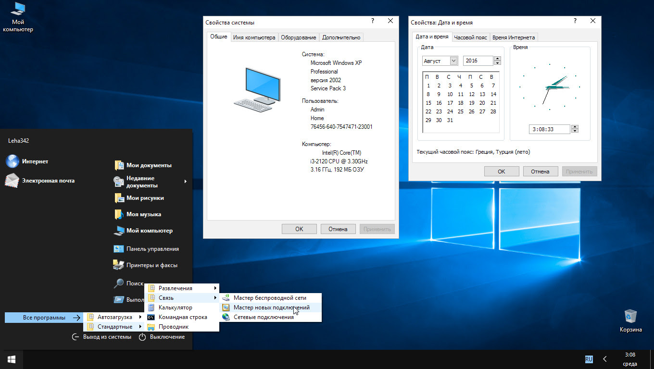Increase the year with spinner up arrow

497,59
